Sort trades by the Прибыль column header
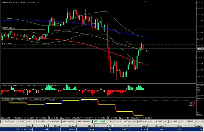This screenshot has height=132, width=204. [193, 126]
